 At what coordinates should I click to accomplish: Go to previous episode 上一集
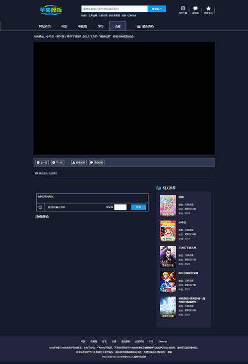[42, 162]
